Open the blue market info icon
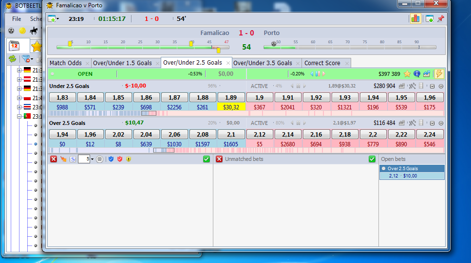The width and height of the screenshot is (471, 263). click(x=416, y=74)
